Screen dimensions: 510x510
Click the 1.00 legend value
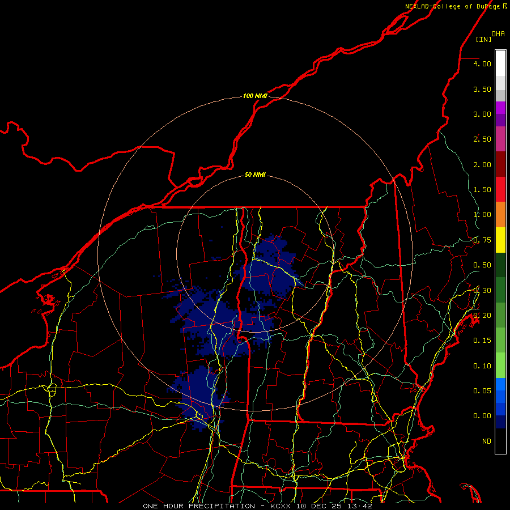[482, 215]
